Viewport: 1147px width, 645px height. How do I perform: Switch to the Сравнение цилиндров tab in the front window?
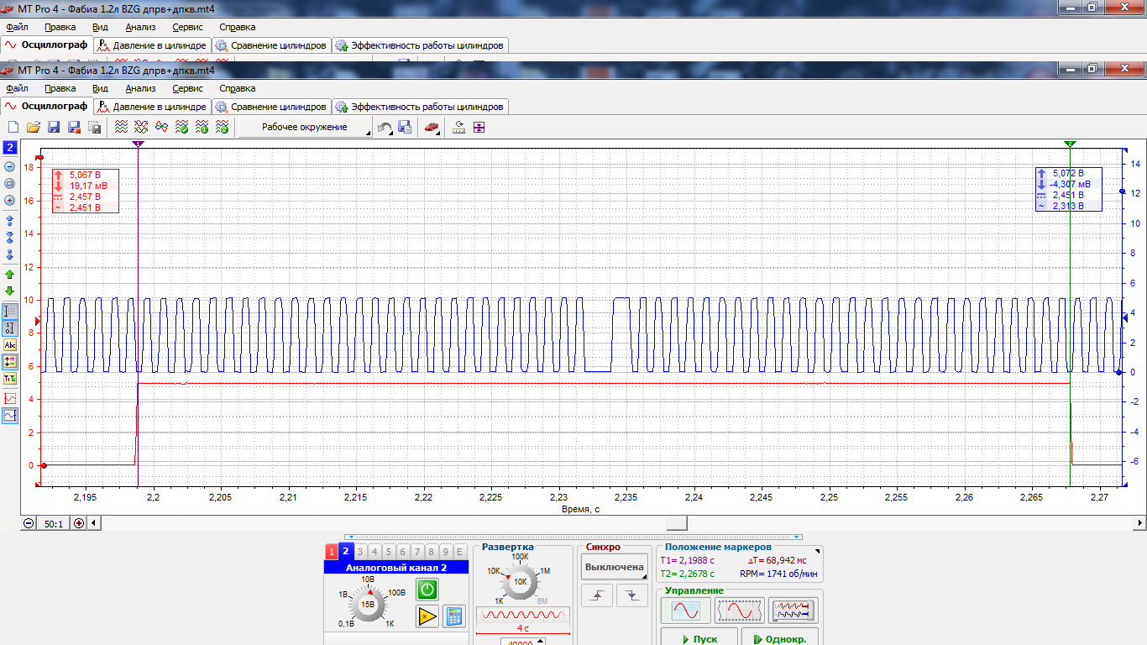click(271, 107)
